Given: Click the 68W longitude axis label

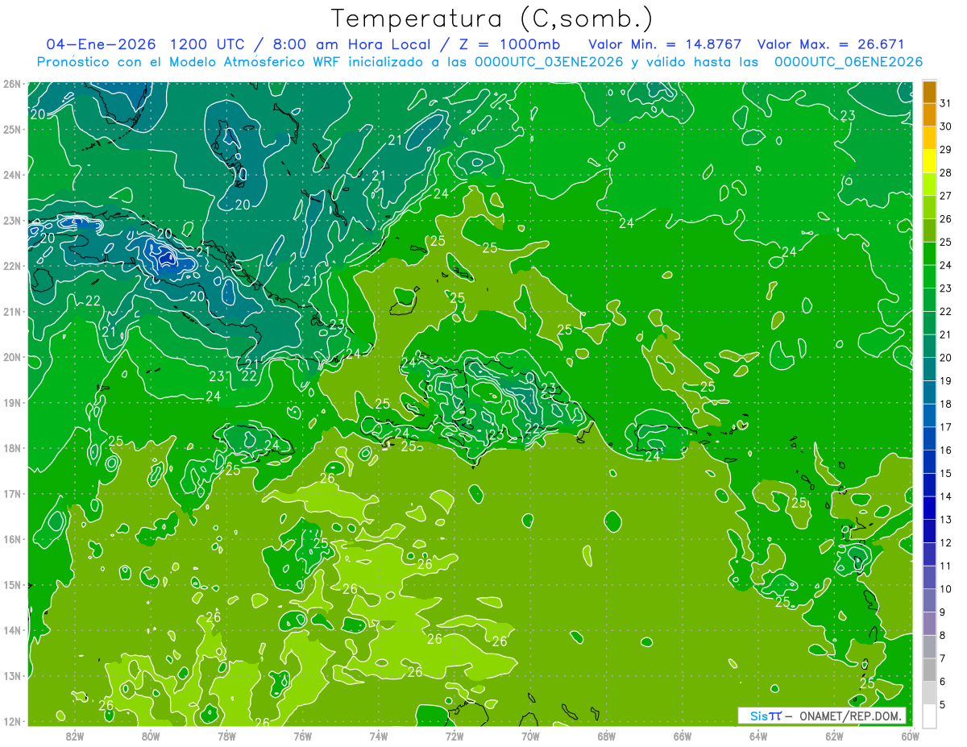Looking at the screenshot, I should click(x=606, y=735).
